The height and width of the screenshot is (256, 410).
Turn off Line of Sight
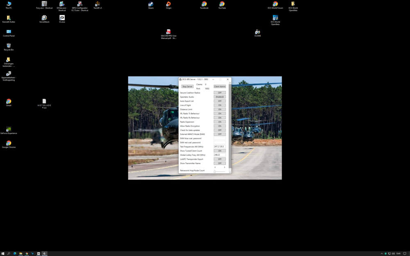point(220,105)
